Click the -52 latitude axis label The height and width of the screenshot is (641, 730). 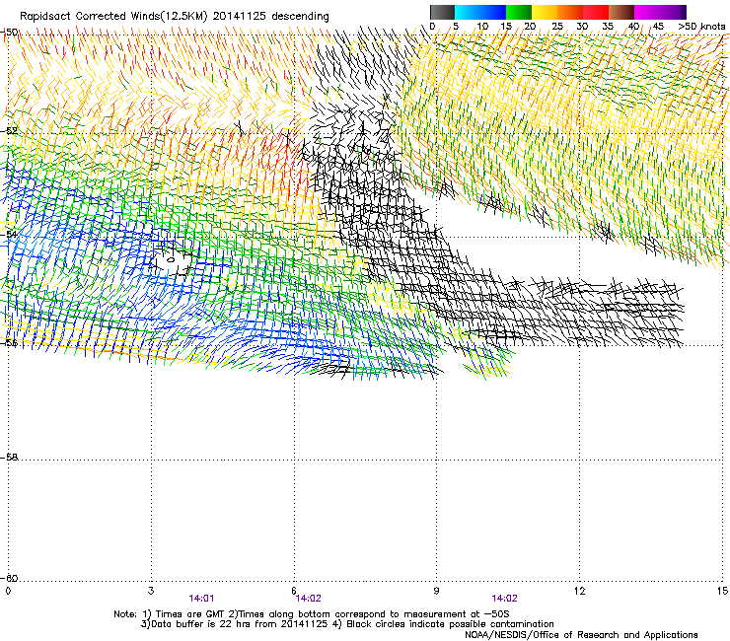coord(10,131)
